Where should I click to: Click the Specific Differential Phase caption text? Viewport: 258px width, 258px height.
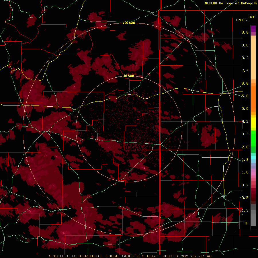click(130, 256)
